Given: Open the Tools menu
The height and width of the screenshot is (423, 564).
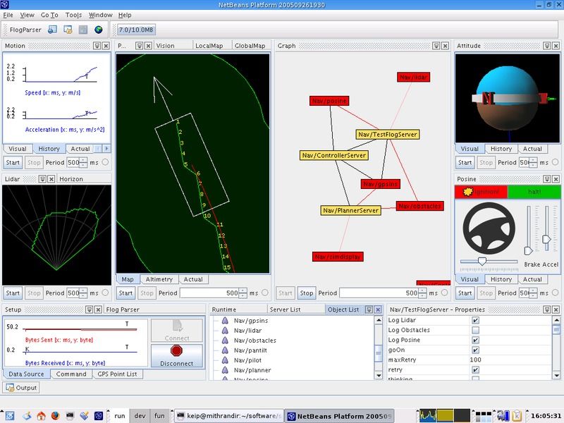Looking at the screenshot, I should click(73, 15).
